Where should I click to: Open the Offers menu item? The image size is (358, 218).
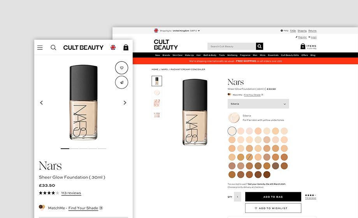[305, 55]
